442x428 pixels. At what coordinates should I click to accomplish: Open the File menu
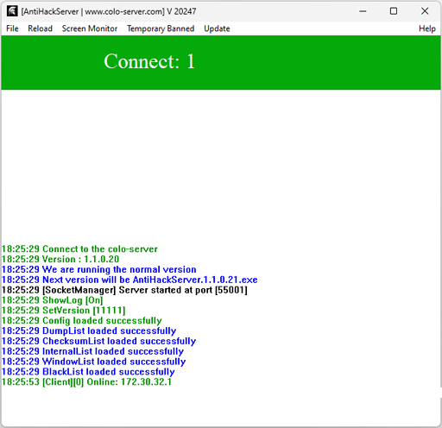(12, 28)
